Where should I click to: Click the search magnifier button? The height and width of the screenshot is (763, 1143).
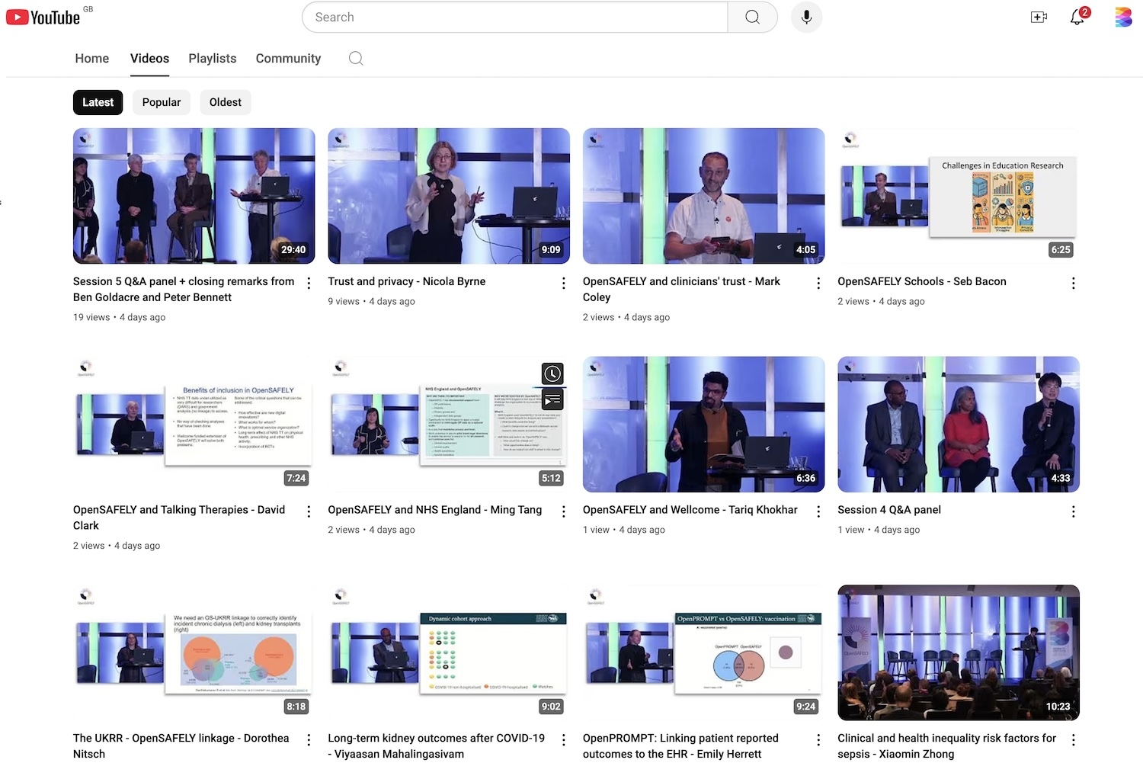[x=752, y=17]
